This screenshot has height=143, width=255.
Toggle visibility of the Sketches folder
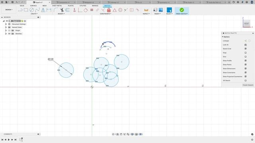9,33
